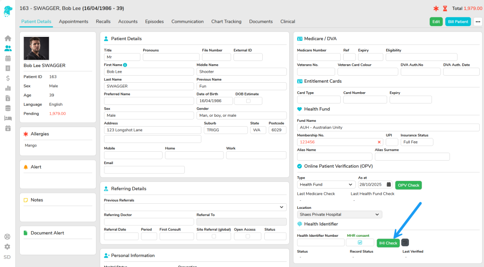Click the dollar sign billing sidebar icon
The width and height of the screenshot is (484, 267).
(x=8, y=78)
